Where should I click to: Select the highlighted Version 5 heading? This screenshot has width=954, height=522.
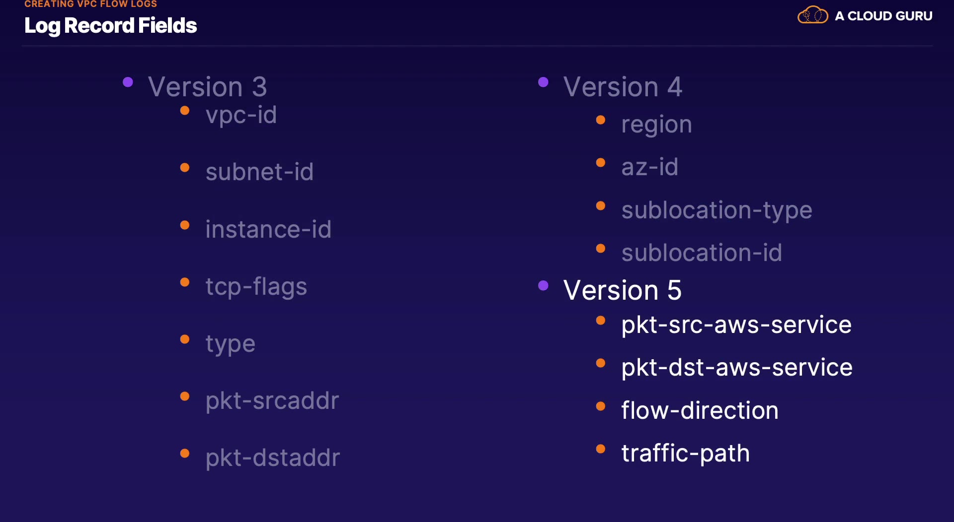tap(622, 290)
